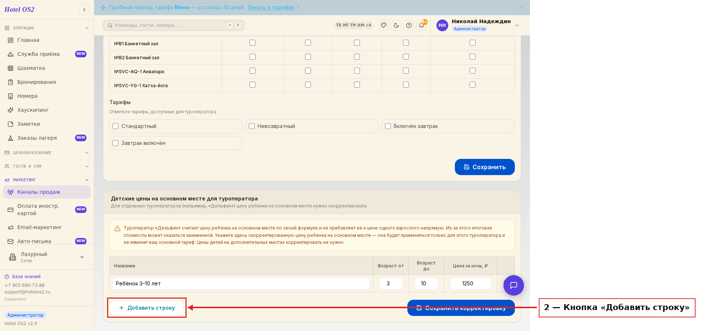Open the Лазурный hotel selector dropdown

47,257
